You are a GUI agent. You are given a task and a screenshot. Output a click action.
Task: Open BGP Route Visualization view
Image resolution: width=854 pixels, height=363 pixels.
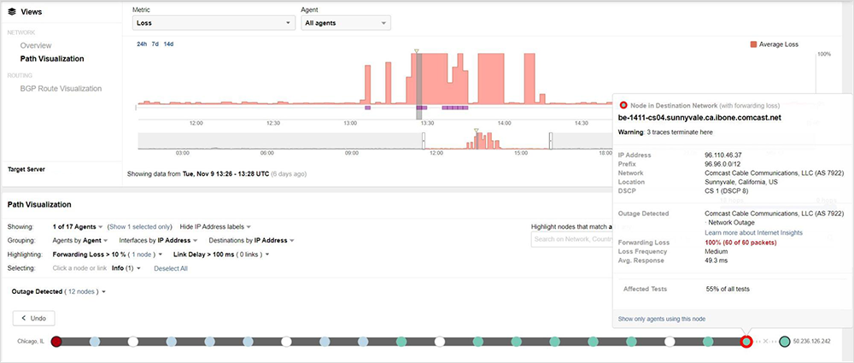(61, 88)
